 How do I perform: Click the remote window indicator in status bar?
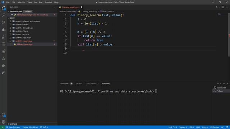point(3,127)
